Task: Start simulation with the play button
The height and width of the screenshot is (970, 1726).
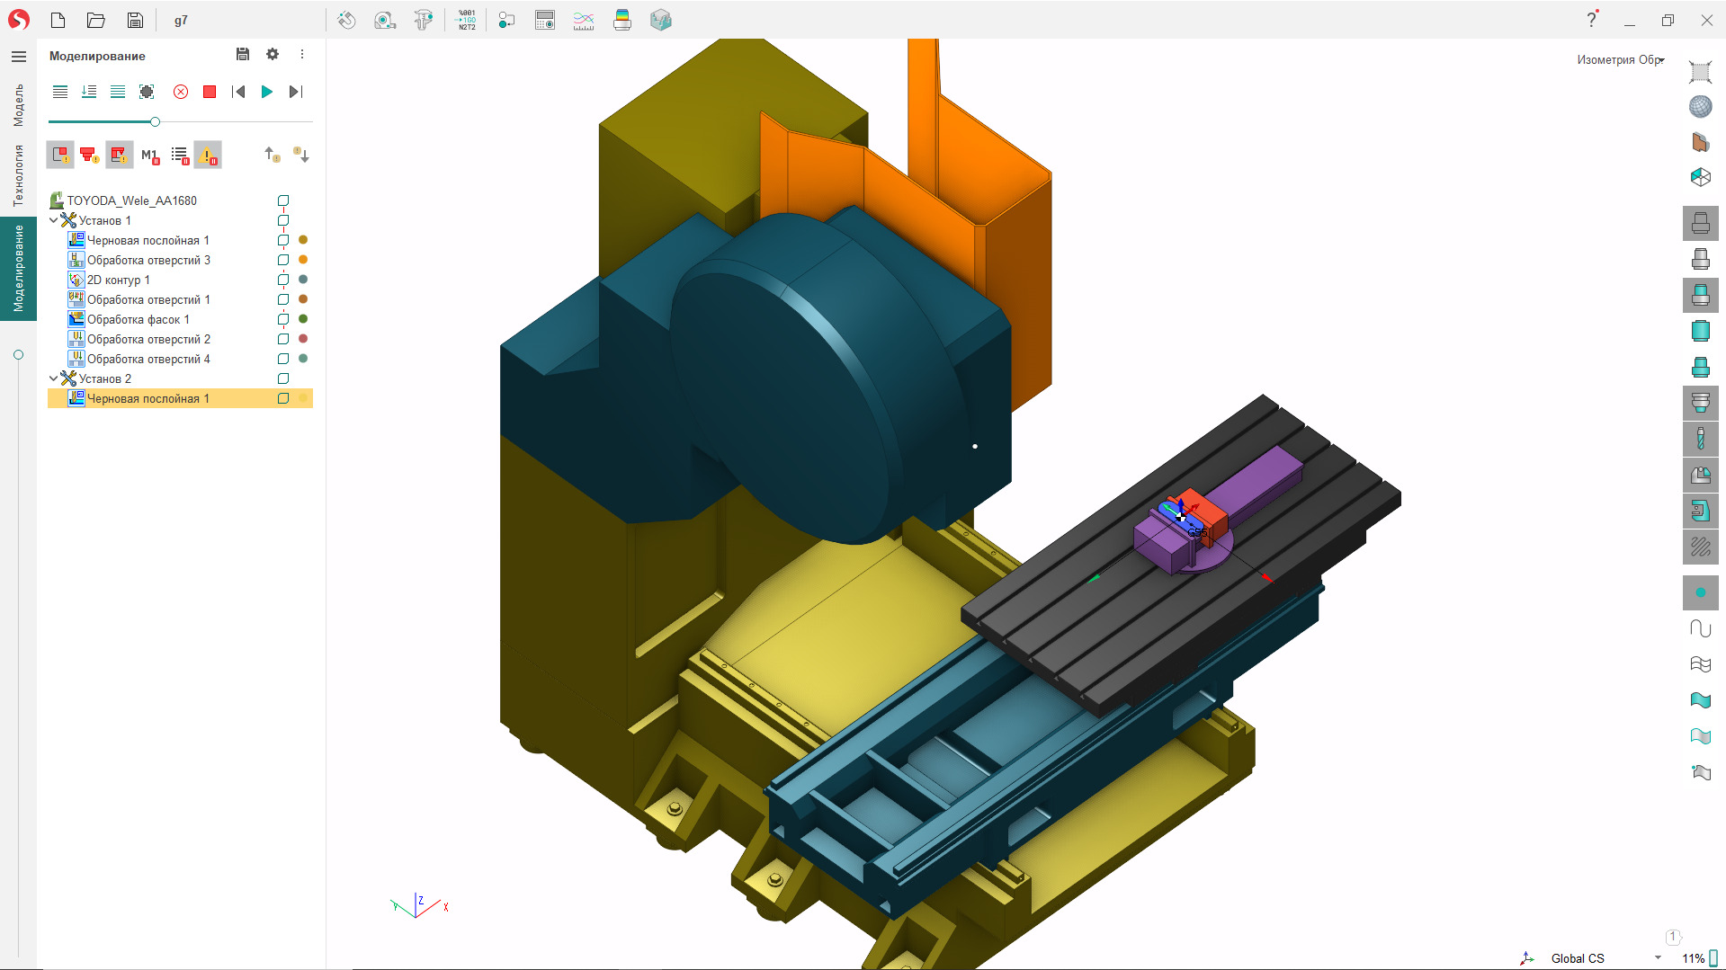Action: (266, 91)
